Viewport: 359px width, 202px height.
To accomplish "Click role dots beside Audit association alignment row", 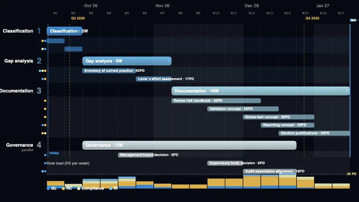I will (x=44, y=171).
